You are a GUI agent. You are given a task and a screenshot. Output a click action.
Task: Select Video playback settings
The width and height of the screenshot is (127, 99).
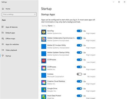coord(11,50)
